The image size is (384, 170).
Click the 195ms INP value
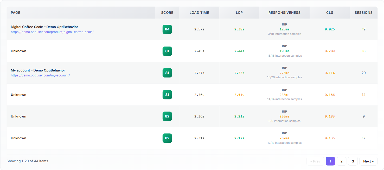[x=284, y=51]
